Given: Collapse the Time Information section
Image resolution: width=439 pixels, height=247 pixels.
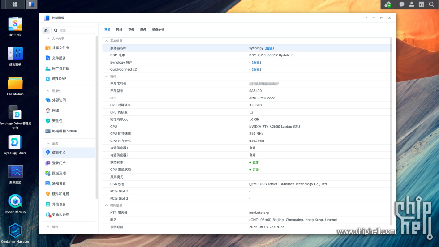Looking at the screenshot, I should click(107, 205).
